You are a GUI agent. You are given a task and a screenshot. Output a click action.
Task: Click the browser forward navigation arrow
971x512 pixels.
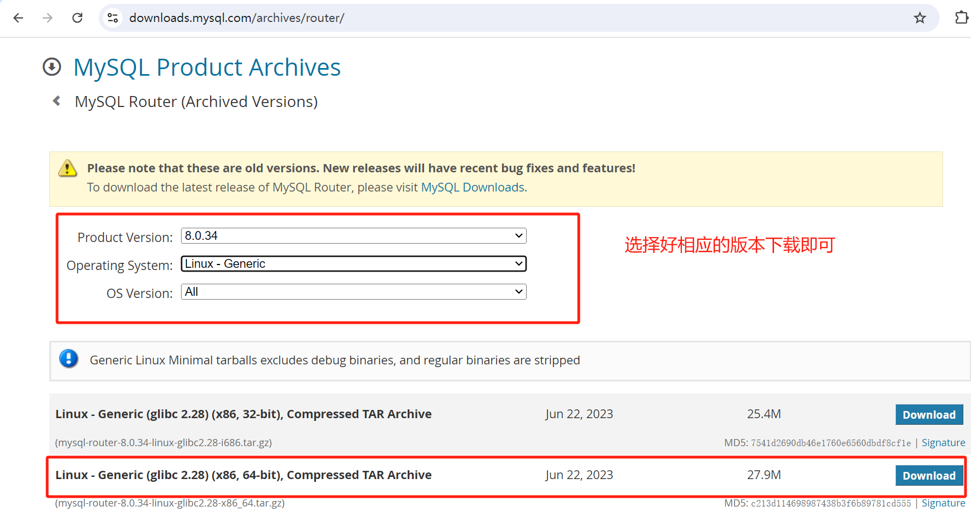coord(48,18)
